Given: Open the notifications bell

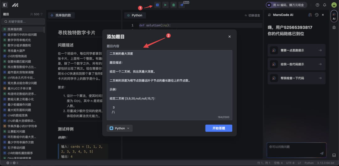Looking at the screenshot, I should [325, 5].
